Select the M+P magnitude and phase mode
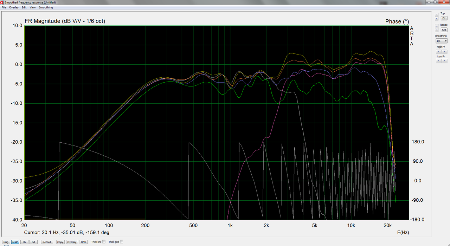Screen dimensions: 450x246 pyautogui.click(x=15, y=242)
